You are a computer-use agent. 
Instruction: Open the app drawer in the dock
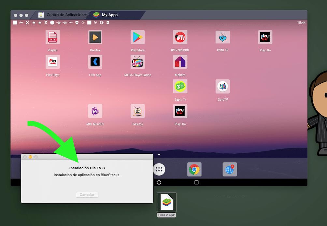pyautogui.click(x=159, y=169)
